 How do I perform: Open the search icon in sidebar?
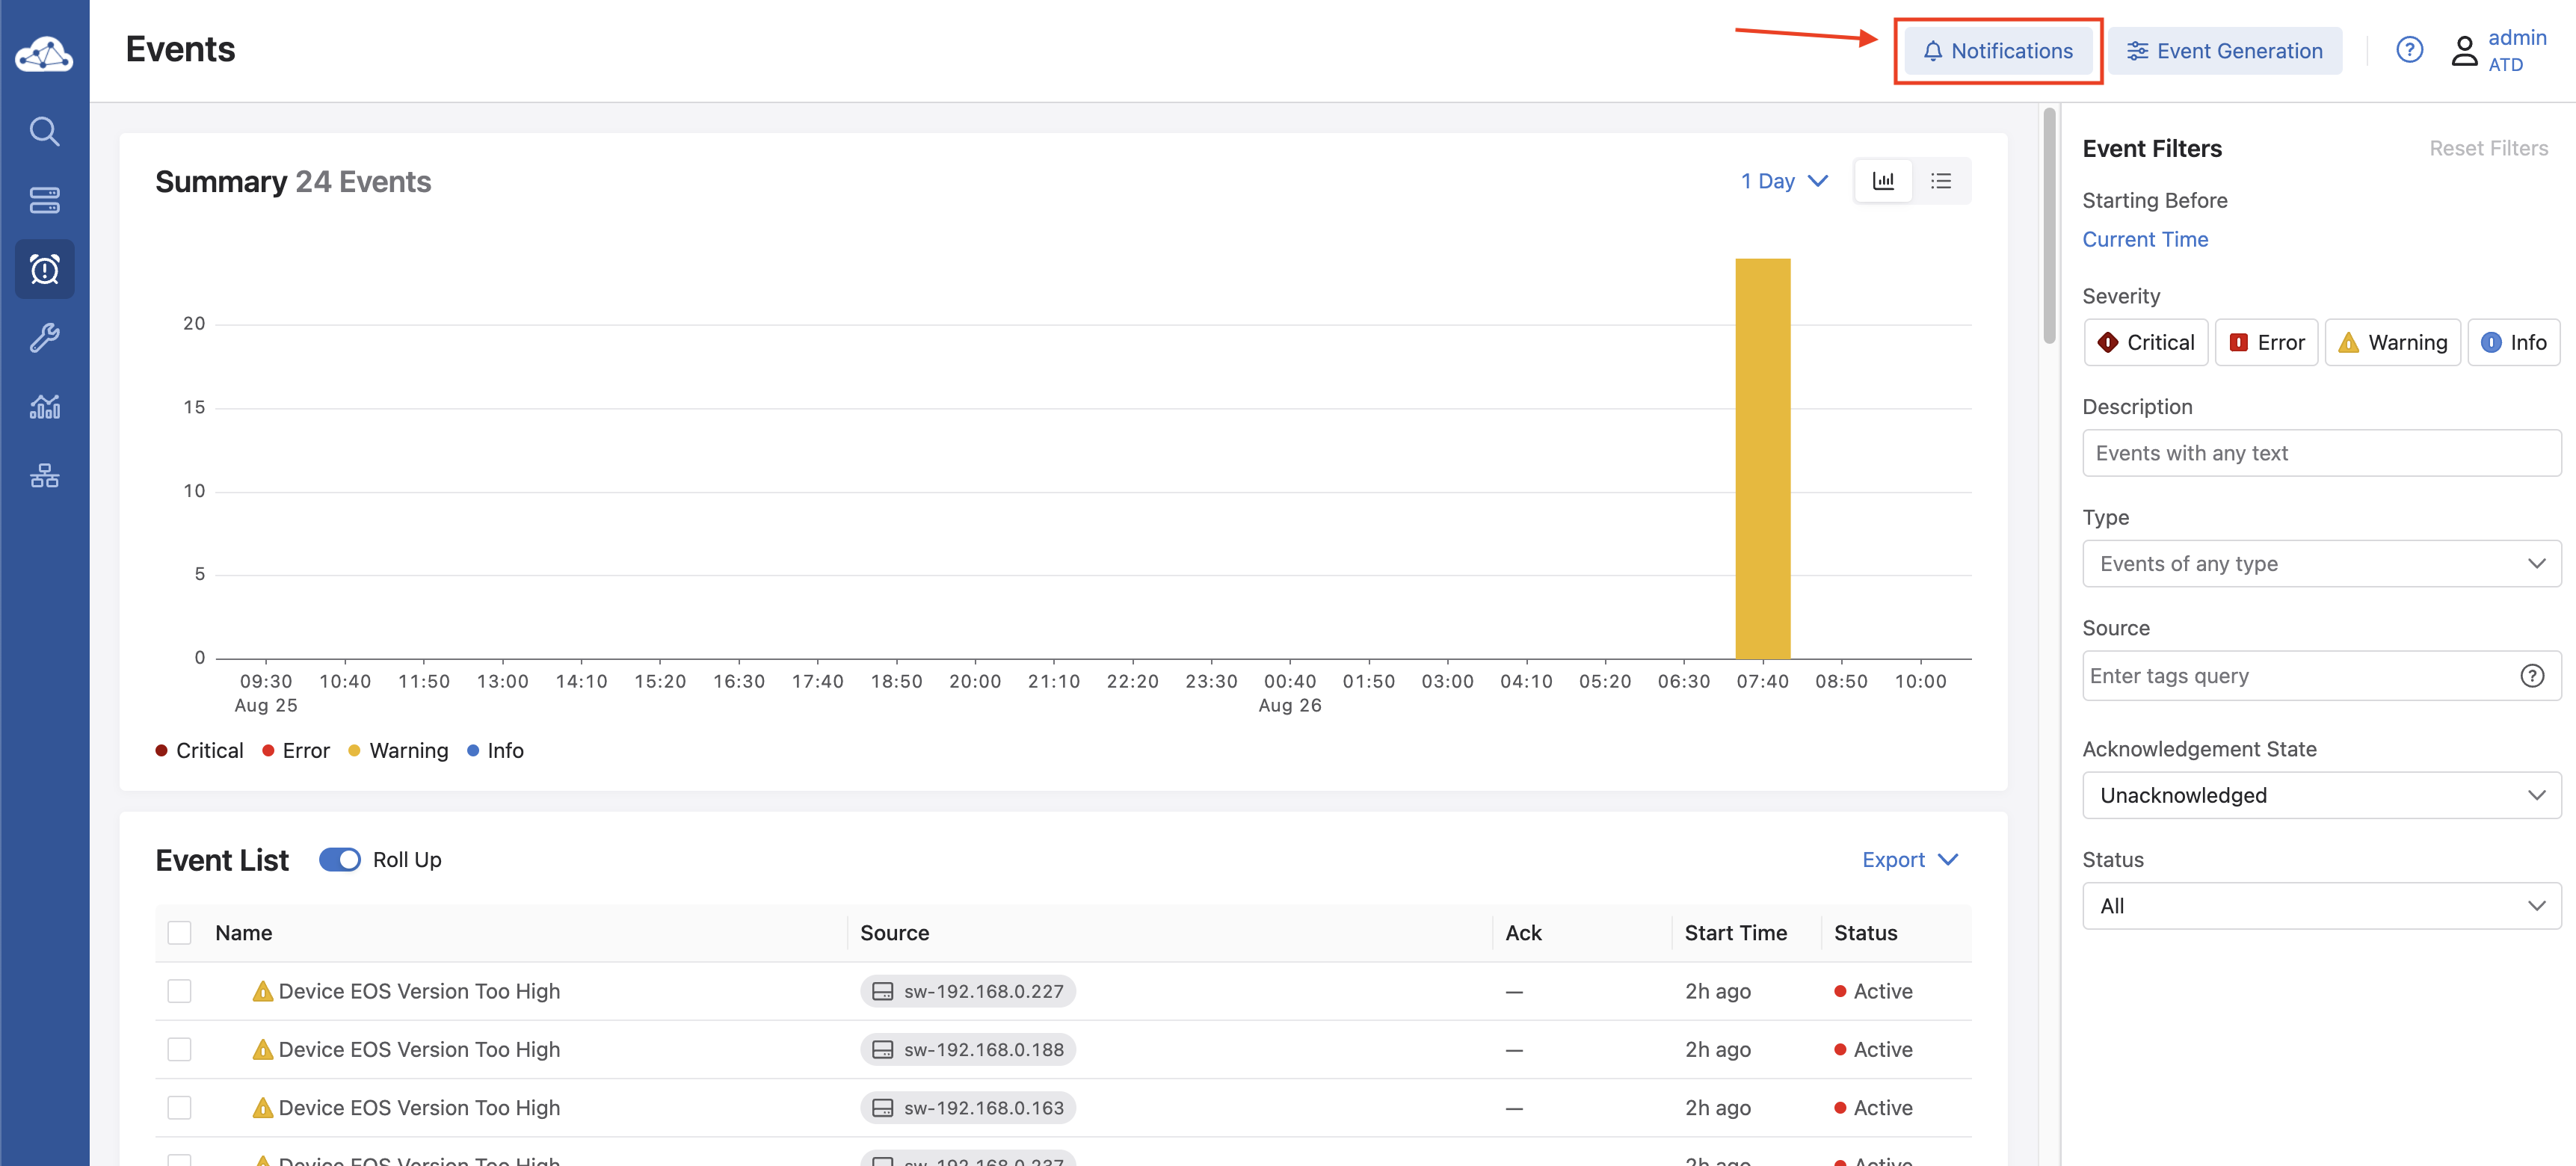[x=44, y=131]
